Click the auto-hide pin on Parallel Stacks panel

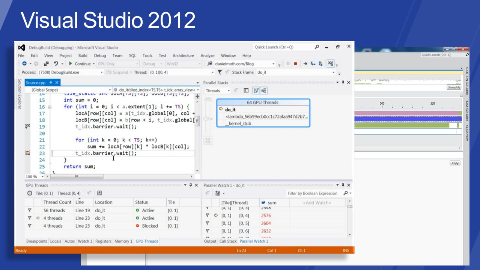pos(343,82)
